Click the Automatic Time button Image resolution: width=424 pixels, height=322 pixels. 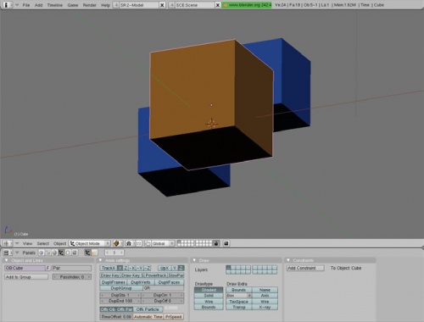[x=148, y=317]
